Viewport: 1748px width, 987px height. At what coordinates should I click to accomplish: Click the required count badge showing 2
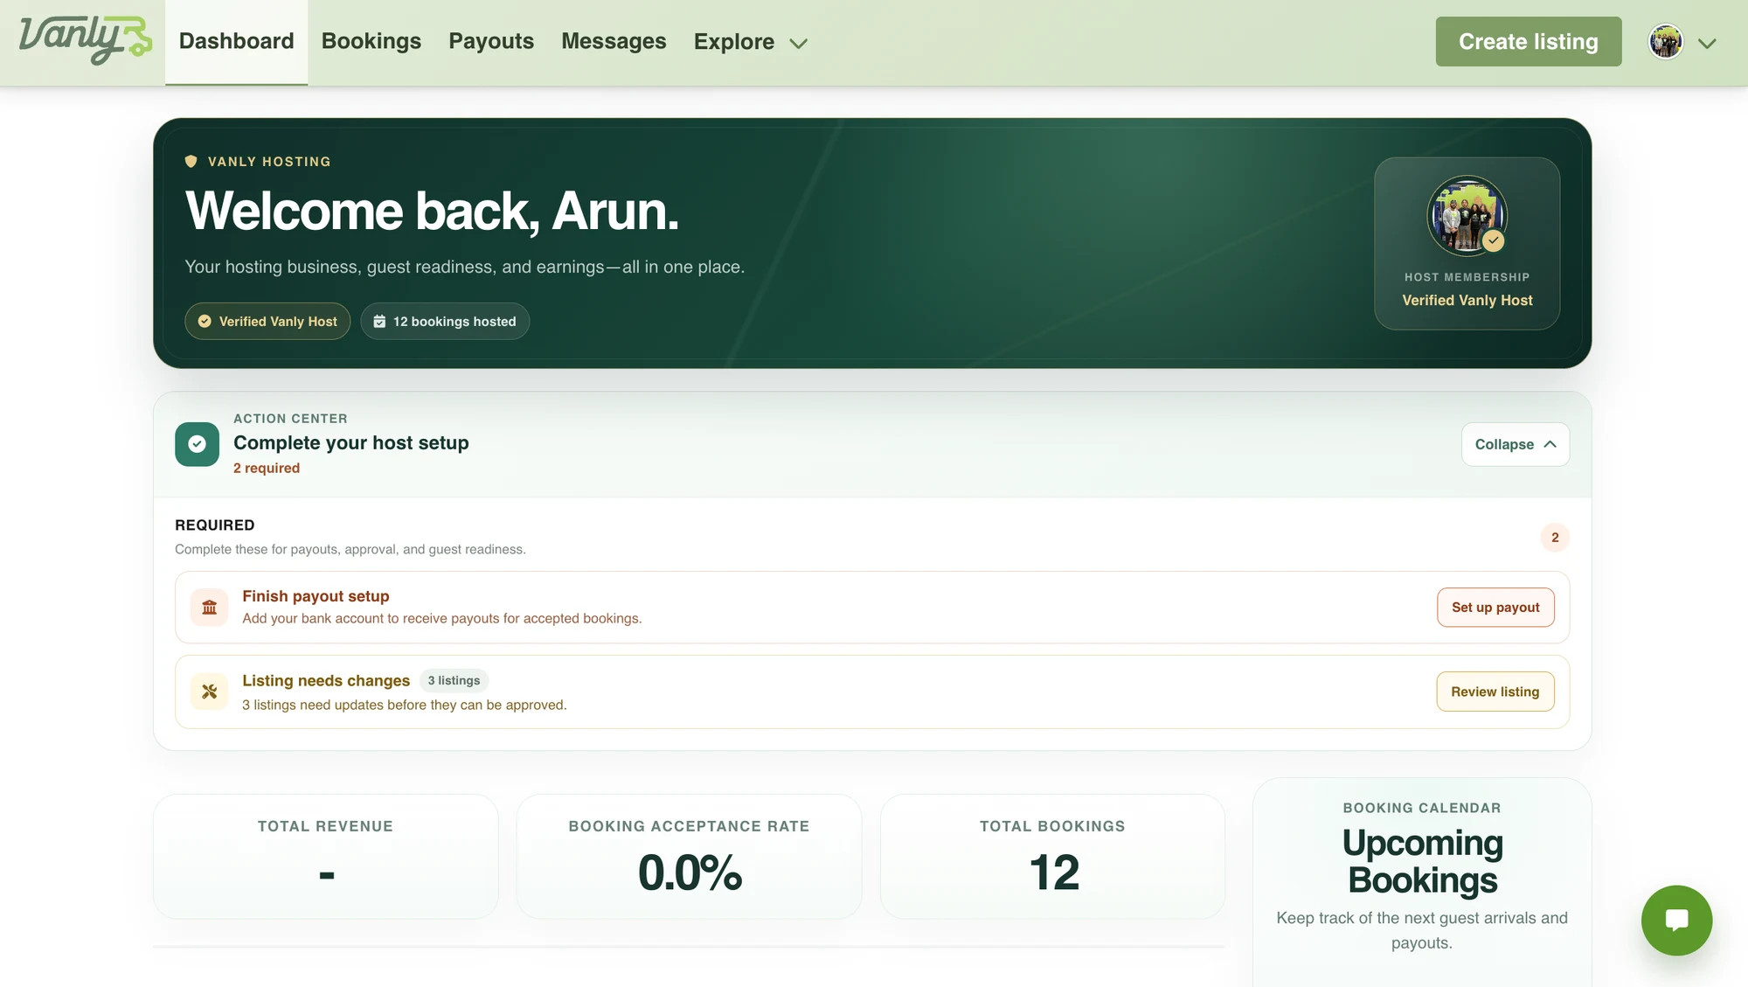(x=1555, y=538)
